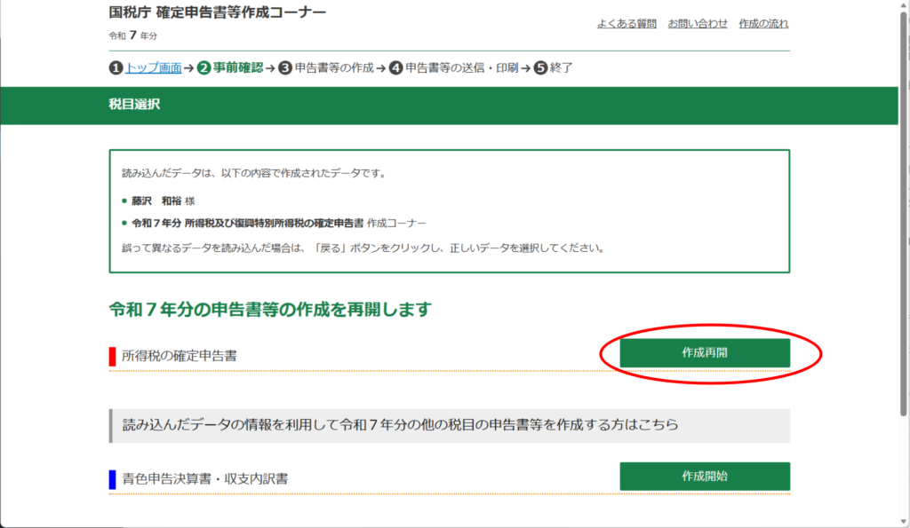Select the 終了 step label
Viewport: 910px width, 528px height.
(x=562, y=68)
